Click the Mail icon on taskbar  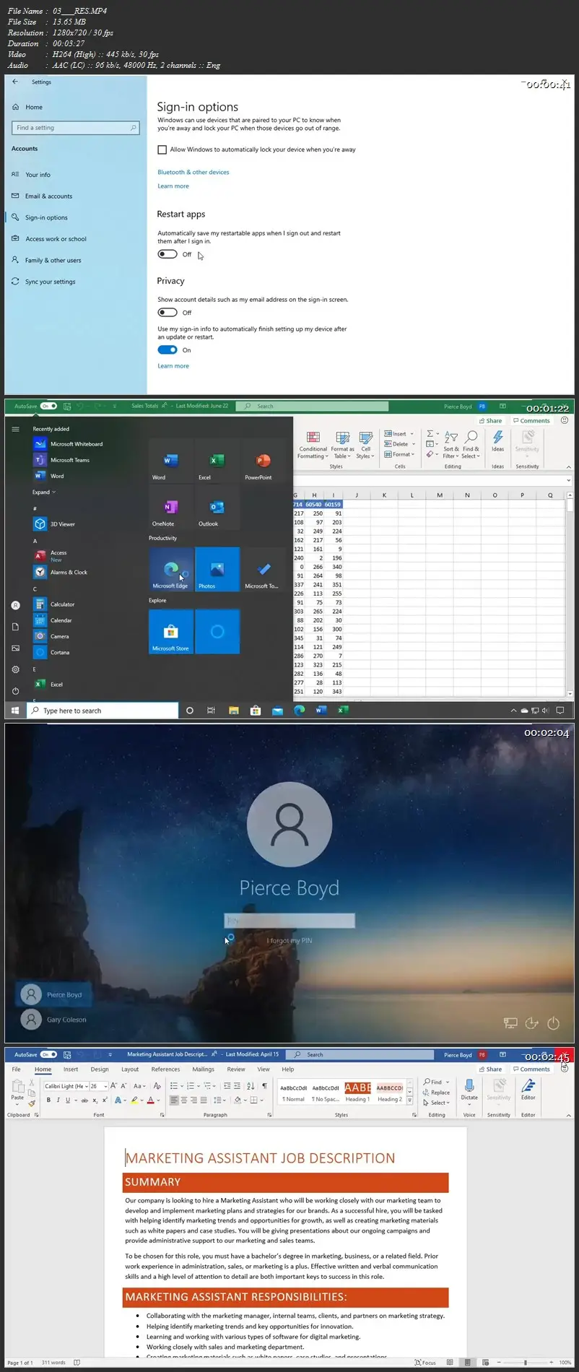(x=277, y=711)
